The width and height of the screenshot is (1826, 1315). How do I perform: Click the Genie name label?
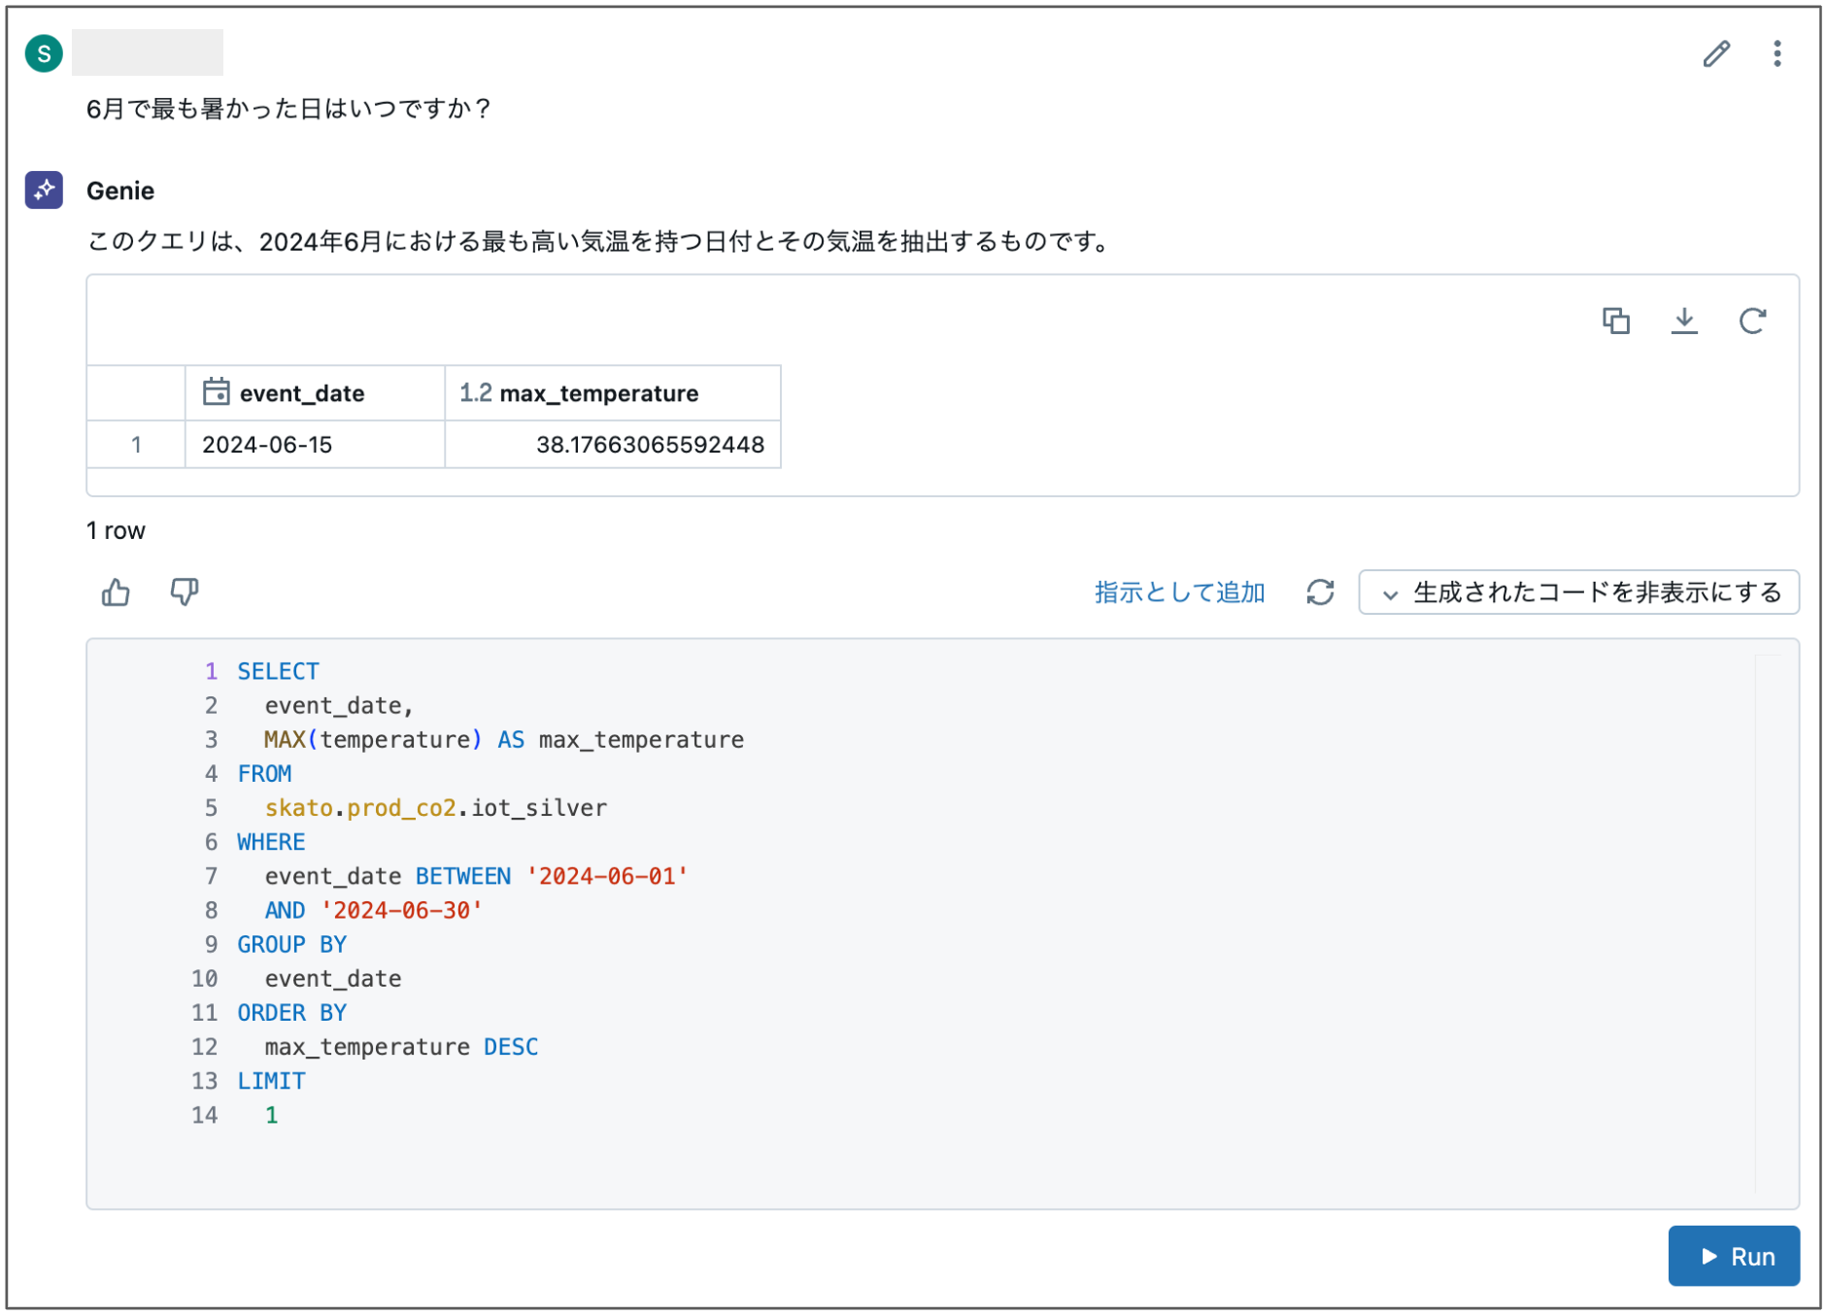[x=120, y=190]
